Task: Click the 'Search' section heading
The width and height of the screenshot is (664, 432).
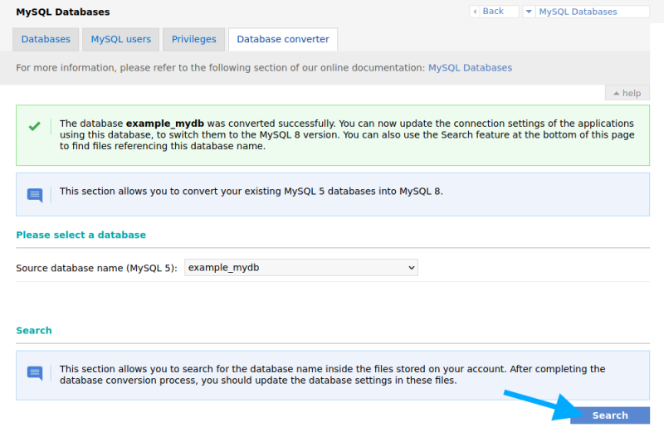Action: [34, 331]
